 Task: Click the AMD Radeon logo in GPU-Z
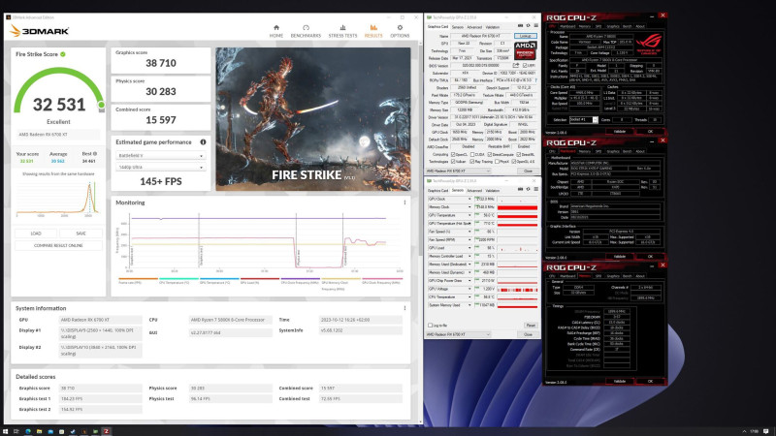click(525, 50)
